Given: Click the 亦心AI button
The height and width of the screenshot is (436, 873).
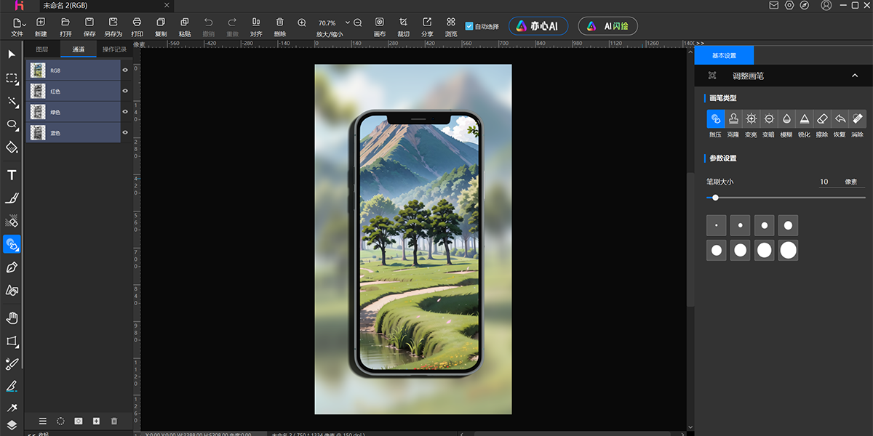Looking at the screenshot, I should (x=538, y=26).
